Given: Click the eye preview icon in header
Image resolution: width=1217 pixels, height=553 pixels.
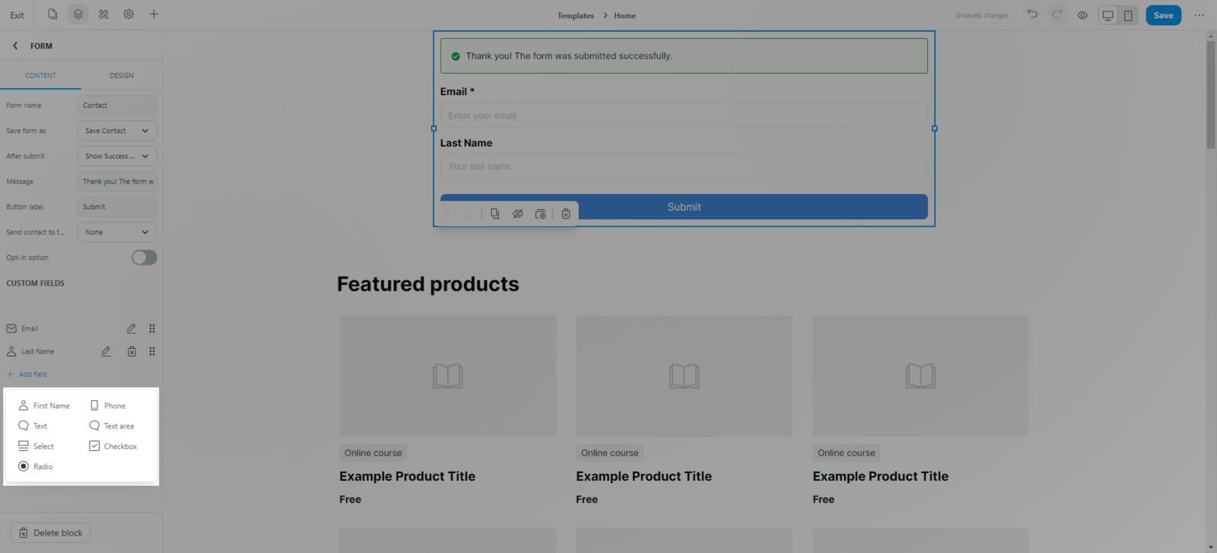Looking at the screenshot, I should [x=1082, y=15].
